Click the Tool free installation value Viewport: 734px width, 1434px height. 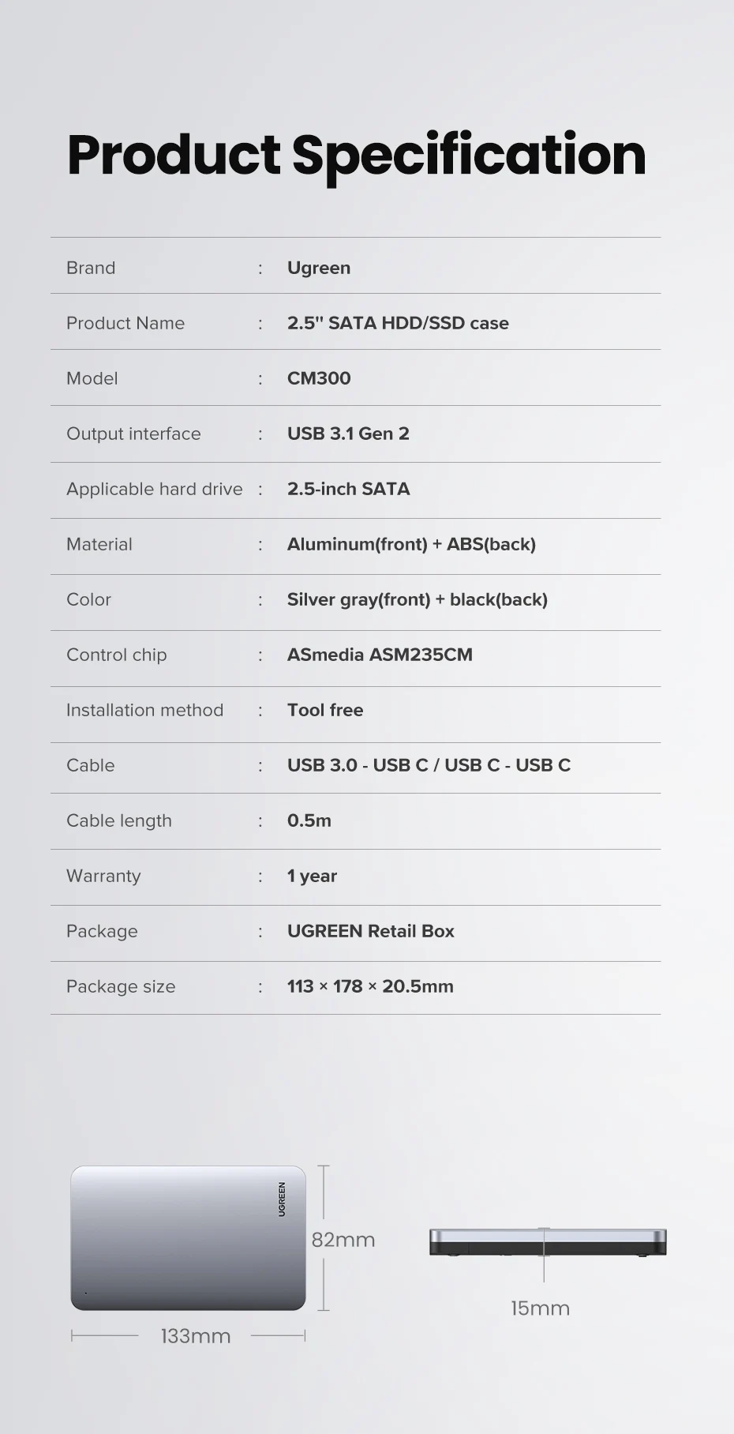click(x=325, y=710)
